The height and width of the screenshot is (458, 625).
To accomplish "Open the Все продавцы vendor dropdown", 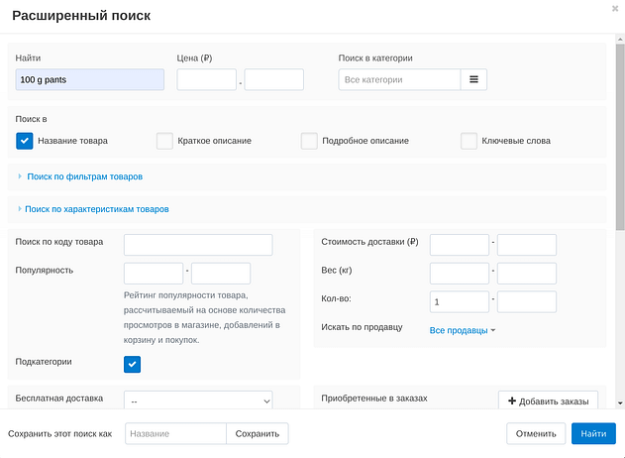I will 462,330.
